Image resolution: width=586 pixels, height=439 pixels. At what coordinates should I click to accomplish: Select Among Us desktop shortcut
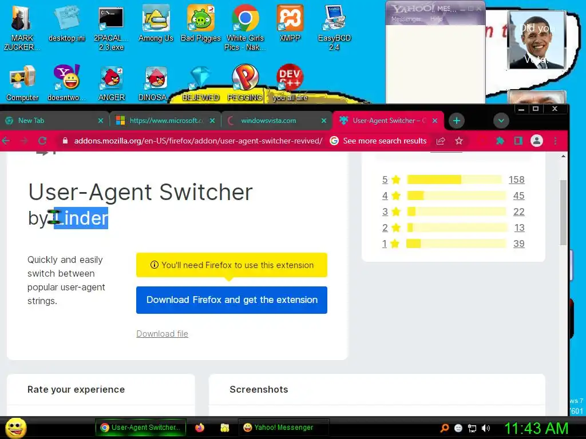pos(156,23)
